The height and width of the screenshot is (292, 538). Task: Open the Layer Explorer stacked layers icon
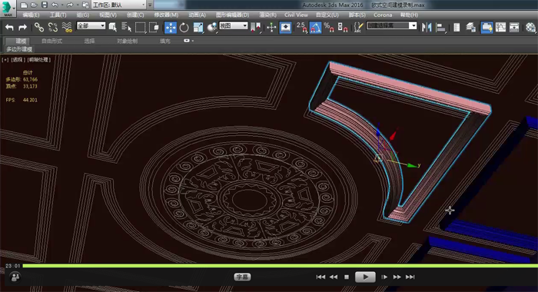470,27
